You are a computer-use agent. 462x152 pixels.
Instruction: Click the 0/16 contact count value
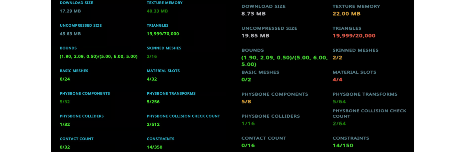(248, 145)
